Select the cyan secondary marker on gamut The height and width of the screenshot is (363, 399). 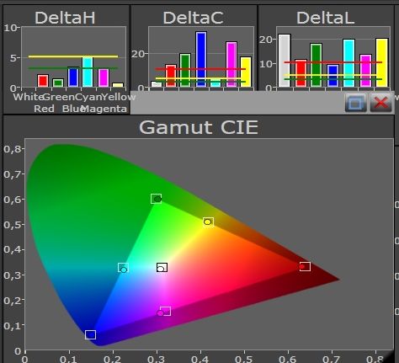[123, 268]
